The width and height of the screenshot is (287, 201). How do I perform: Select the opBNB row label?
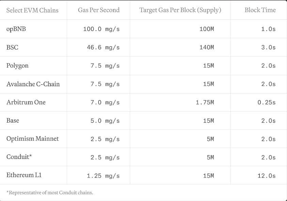[16, 29]
